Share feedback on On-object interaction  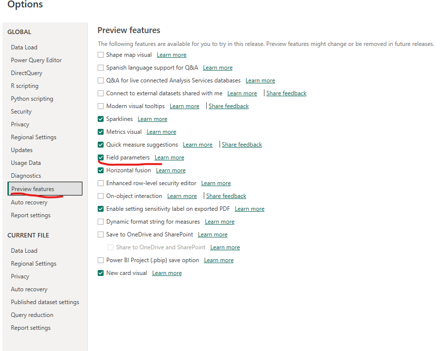(x=226, y=196)
